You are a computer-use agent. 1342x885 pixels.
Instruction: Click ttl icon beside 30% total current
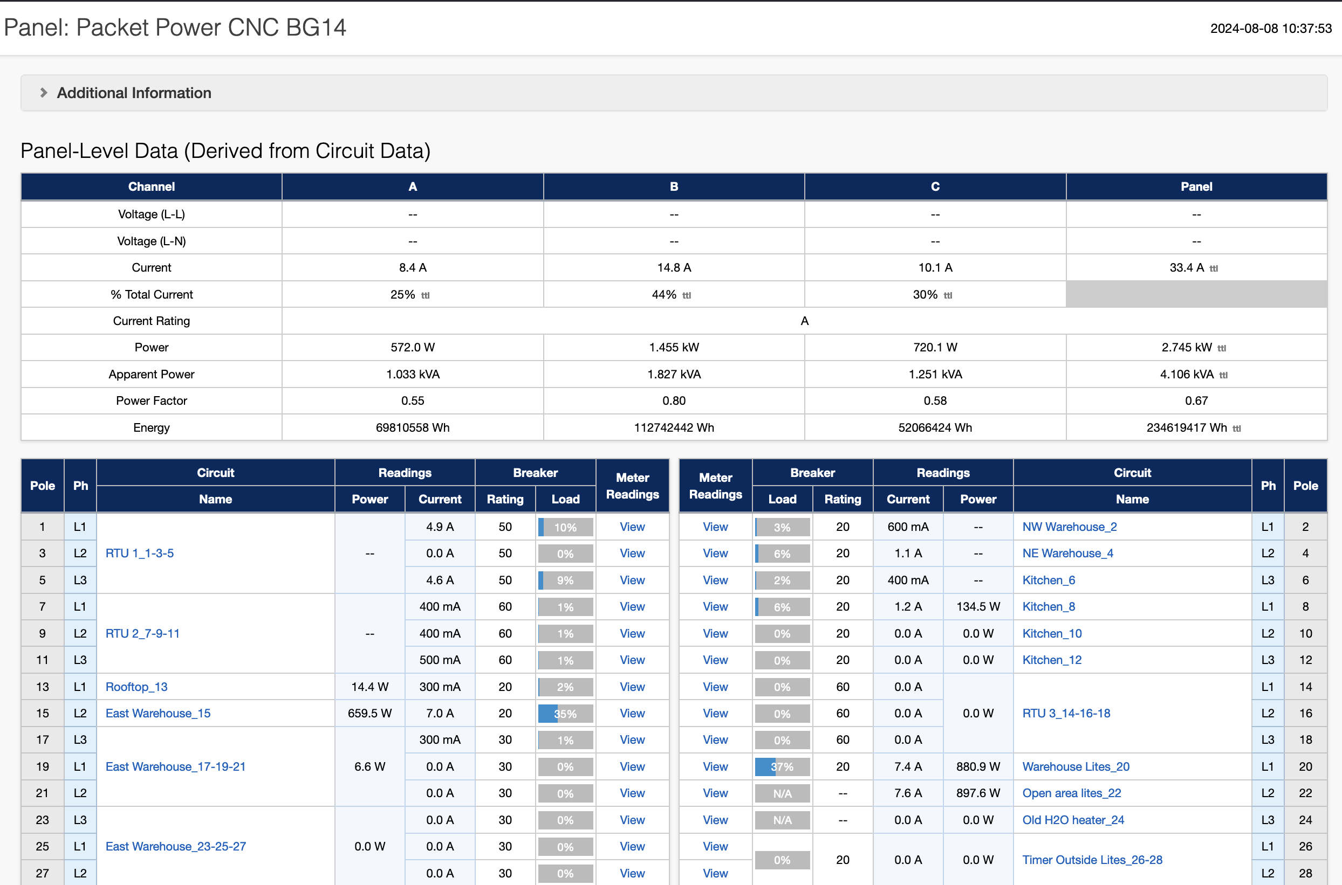click(948, 295)
